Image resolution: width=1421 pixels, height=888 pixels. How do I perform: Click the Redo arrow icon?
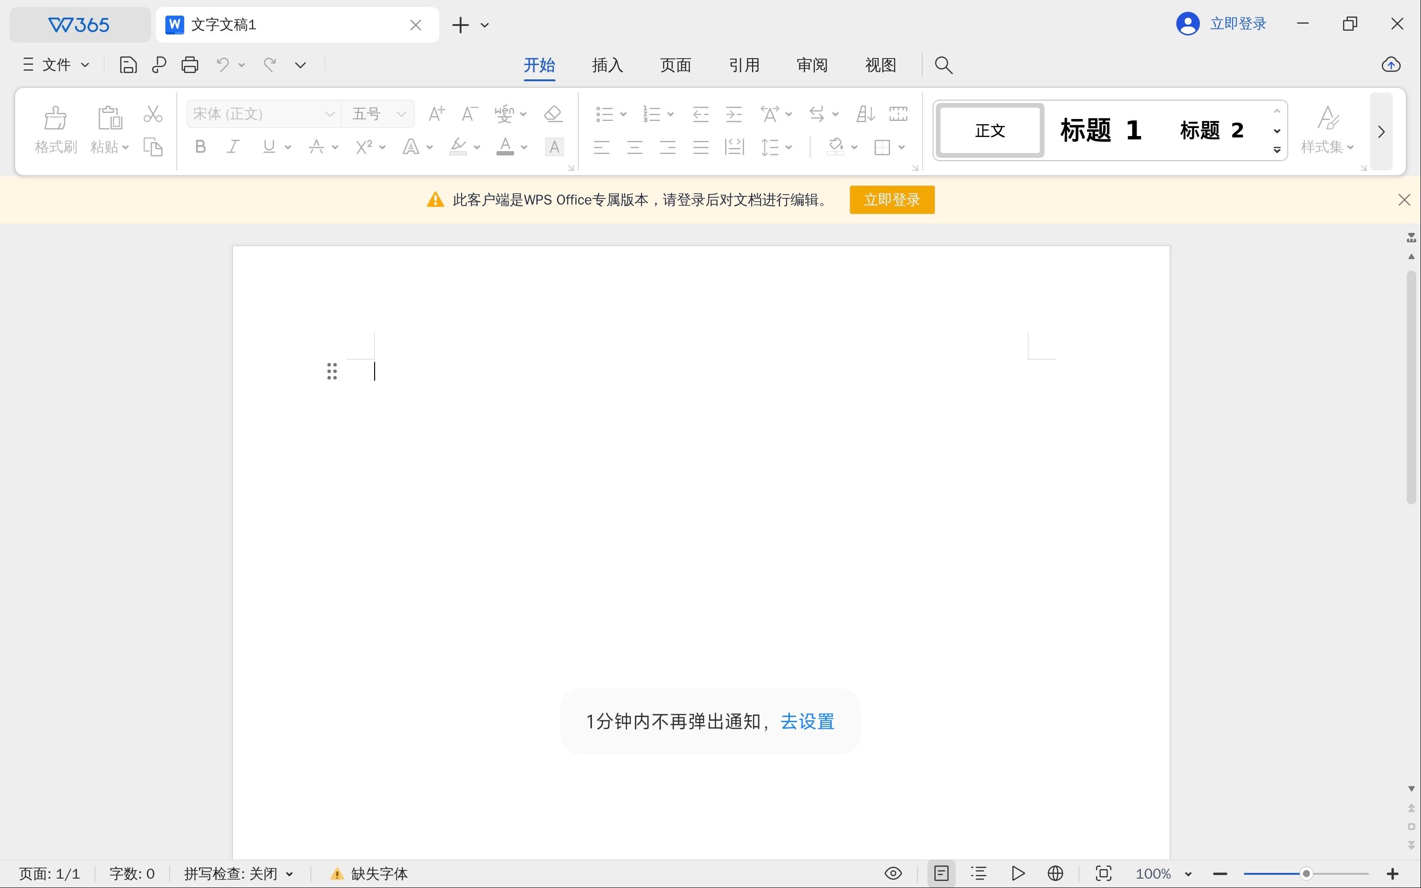pyautogui.click(x=270, y=65)
